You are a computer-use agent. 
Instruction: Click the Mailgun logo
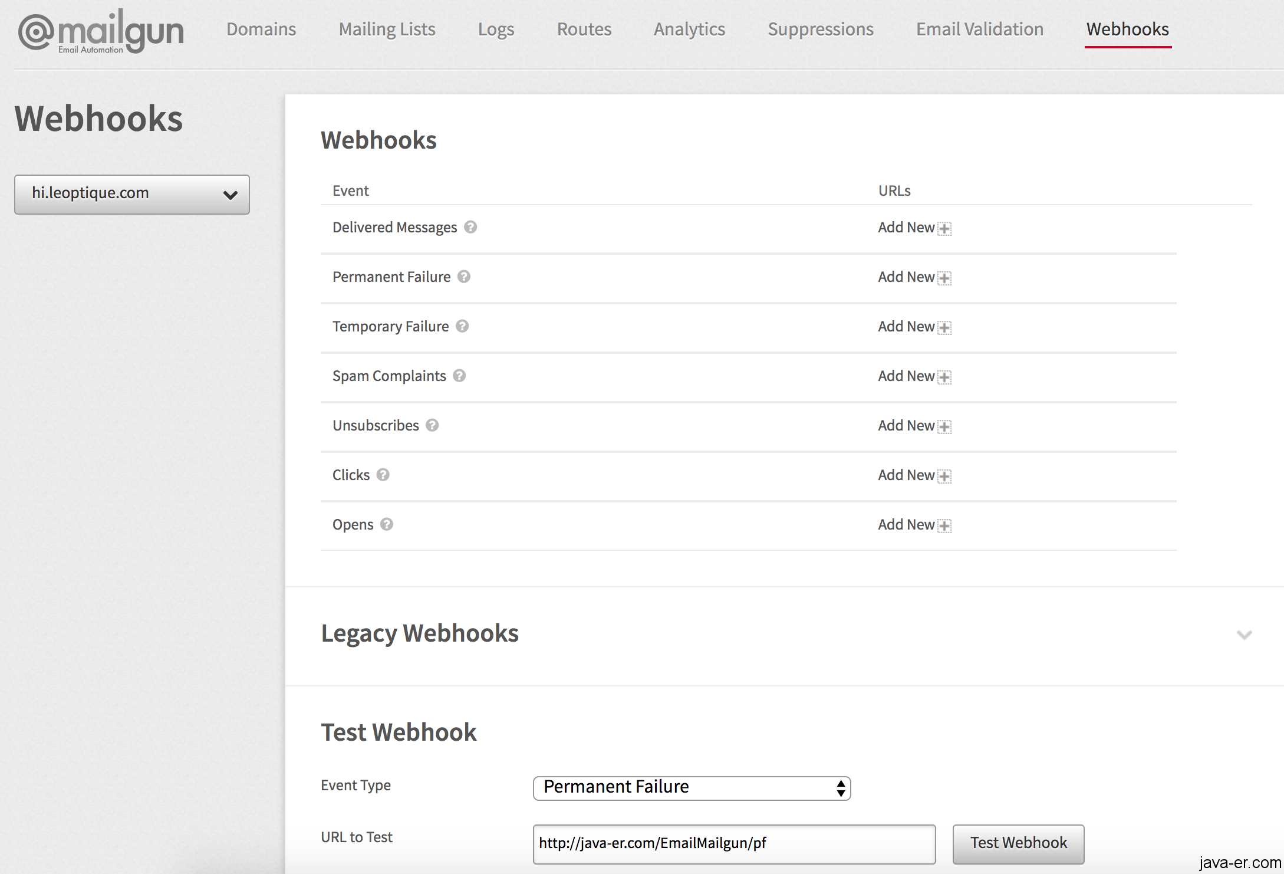pyautogui.click(x=101, y=32)
